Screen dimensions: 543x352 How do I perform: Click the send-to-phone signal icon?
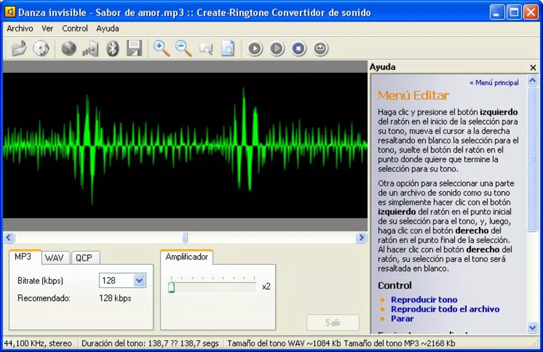(x=90, y=48)
